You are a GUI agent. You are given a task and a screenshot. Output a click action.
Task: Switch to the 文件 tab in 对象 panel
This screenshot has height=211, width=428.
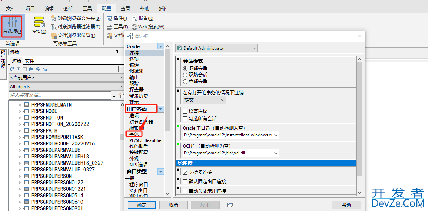point(30,61)
